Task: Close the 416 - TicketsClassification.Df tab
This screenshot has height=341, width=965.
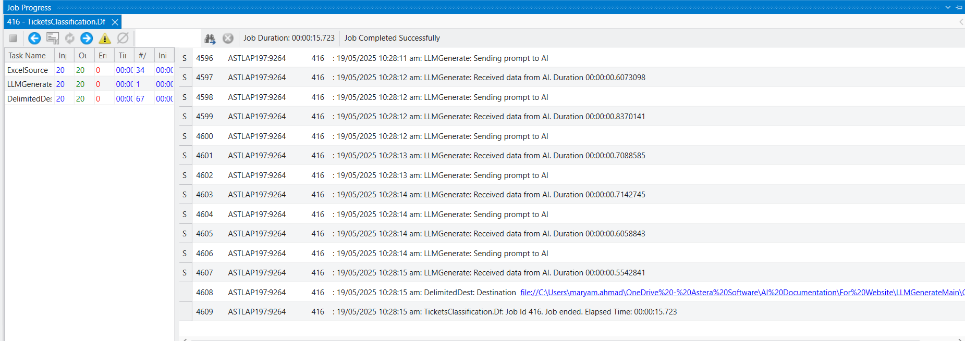Action: (115, 22)
